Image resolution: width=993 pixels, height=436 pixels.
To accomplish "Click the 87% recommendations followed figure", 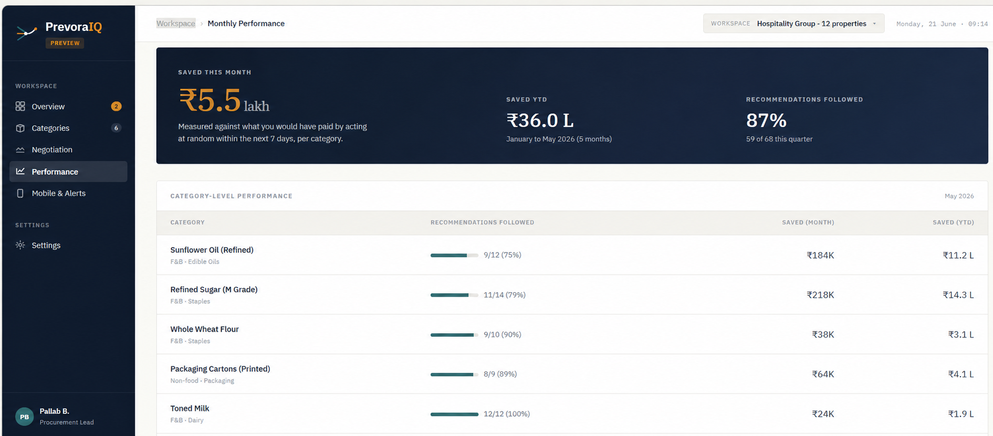I will click(x=766, y=121).
